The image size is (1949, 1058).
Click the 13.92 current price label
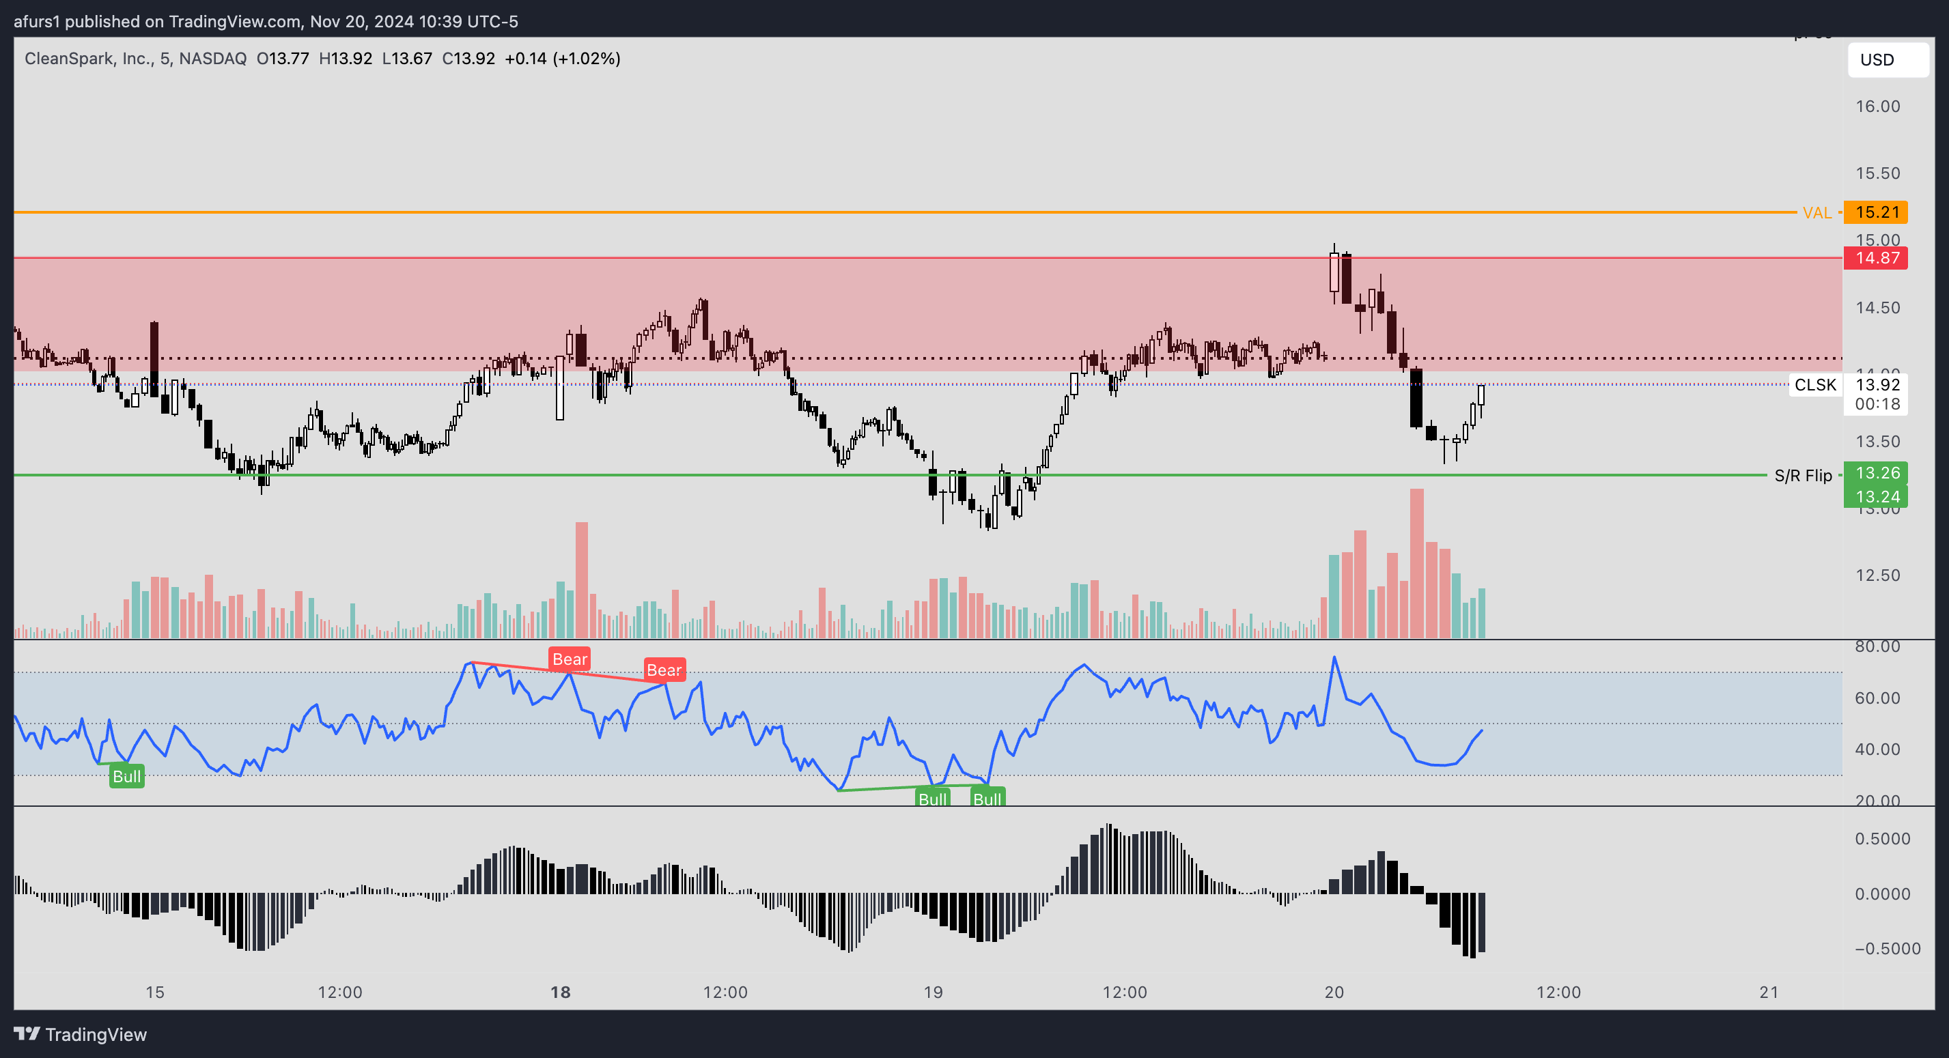point(1877,384)
